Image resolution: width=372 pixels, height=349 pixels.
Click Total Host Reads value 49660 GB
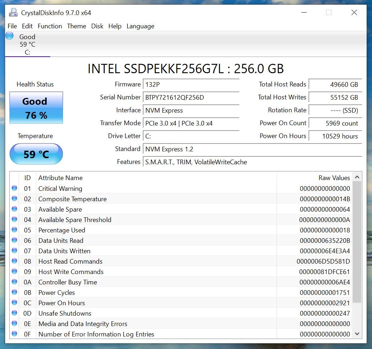(335, 85)
